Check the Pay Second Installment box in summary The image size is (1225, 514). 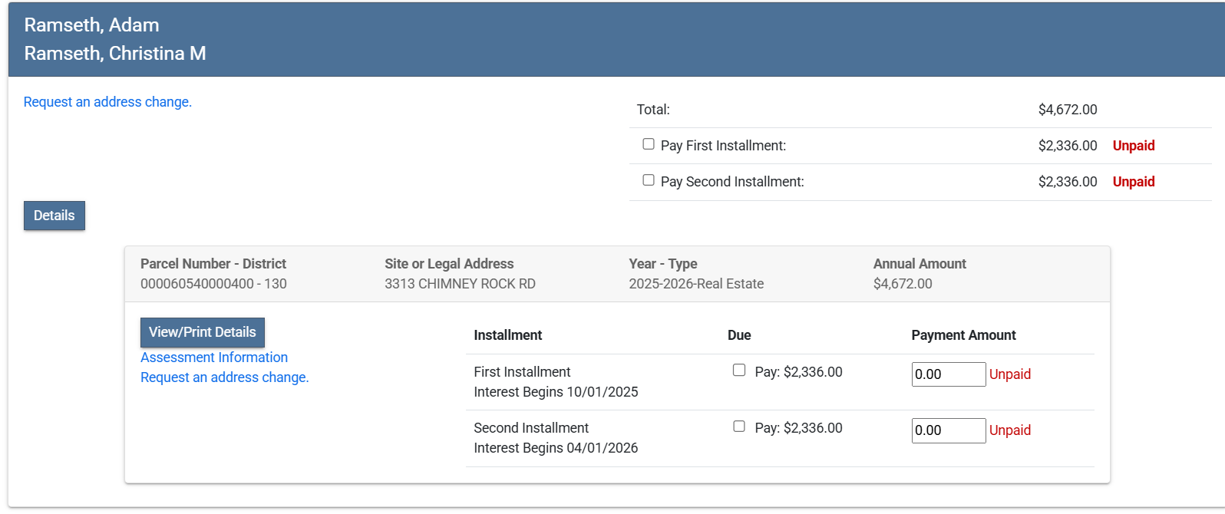click(x=649, y=180)
